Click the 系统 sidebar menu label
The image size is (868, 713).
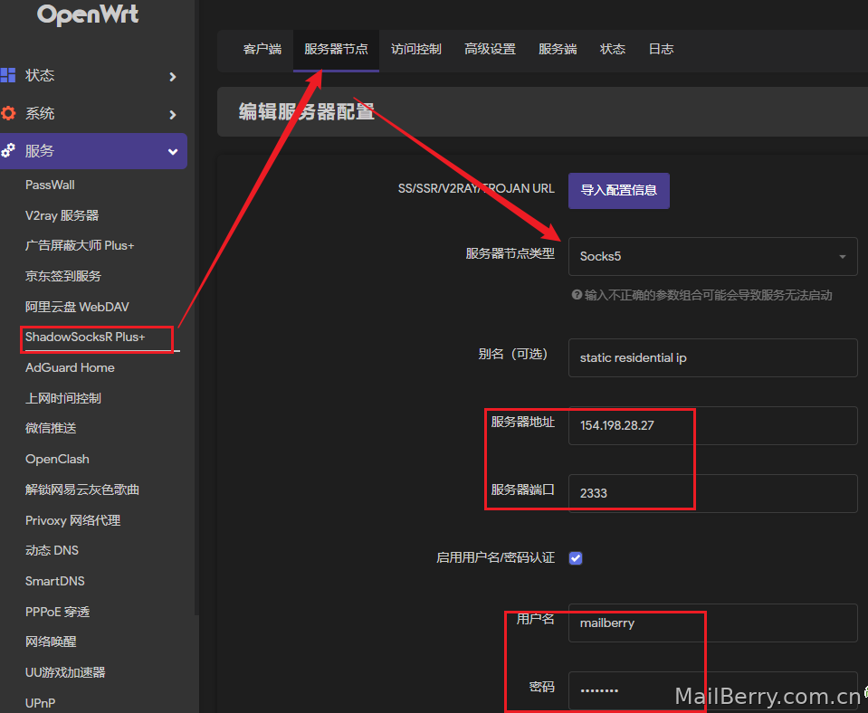(40, 113)
